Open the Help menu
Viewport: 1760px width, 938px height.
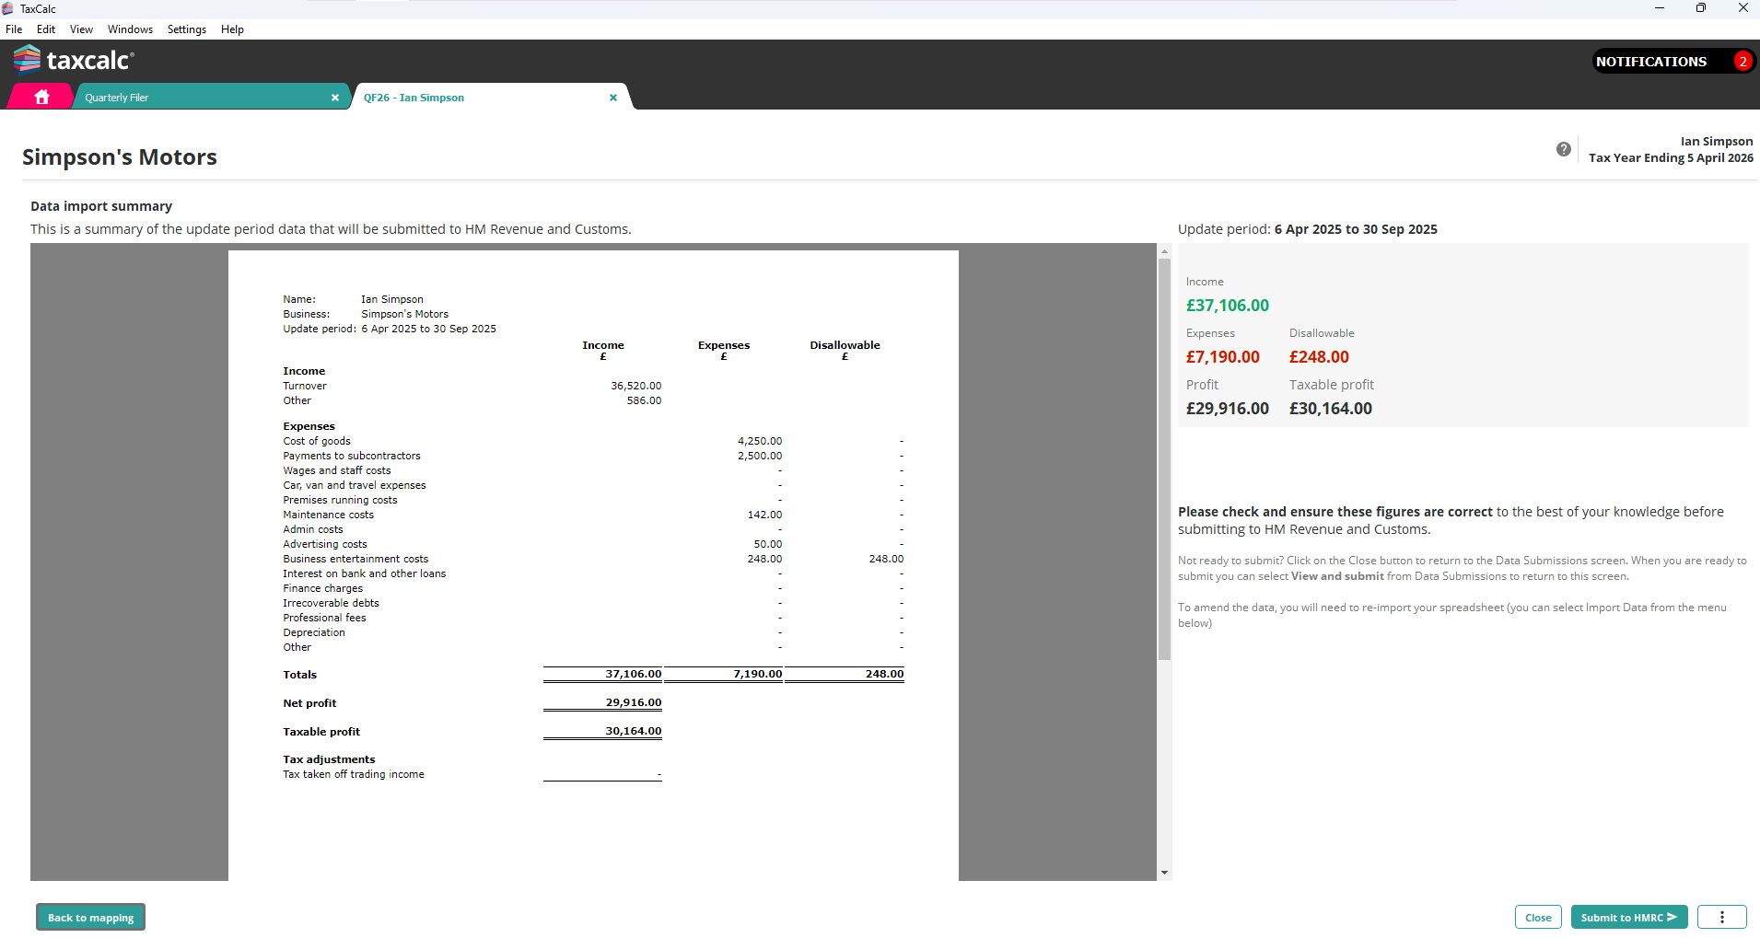coord(232,29)
